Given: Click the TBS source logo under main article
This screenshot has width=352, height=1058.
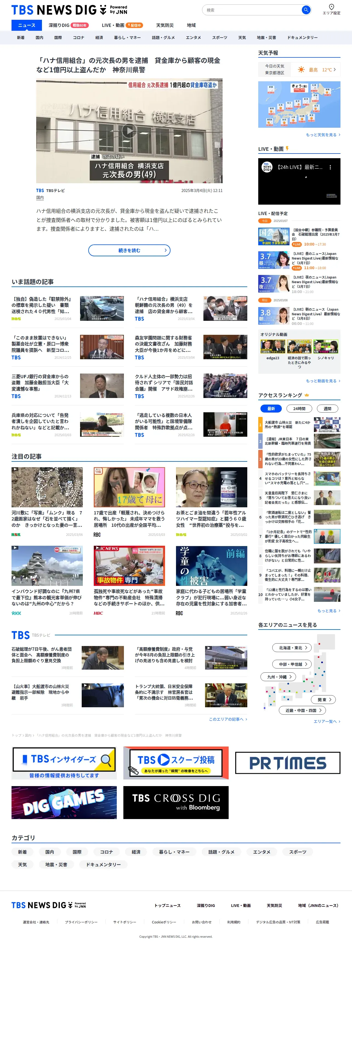Looking at the screenshot, I should (40, 191).
